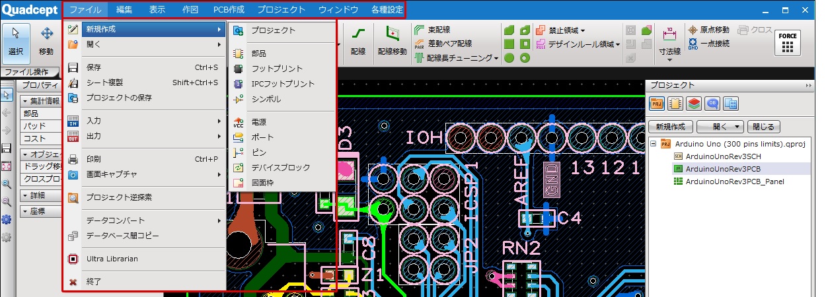826x297 pixels.
Task: Click the OB object icon in project panel
Action: coord(712,104)
